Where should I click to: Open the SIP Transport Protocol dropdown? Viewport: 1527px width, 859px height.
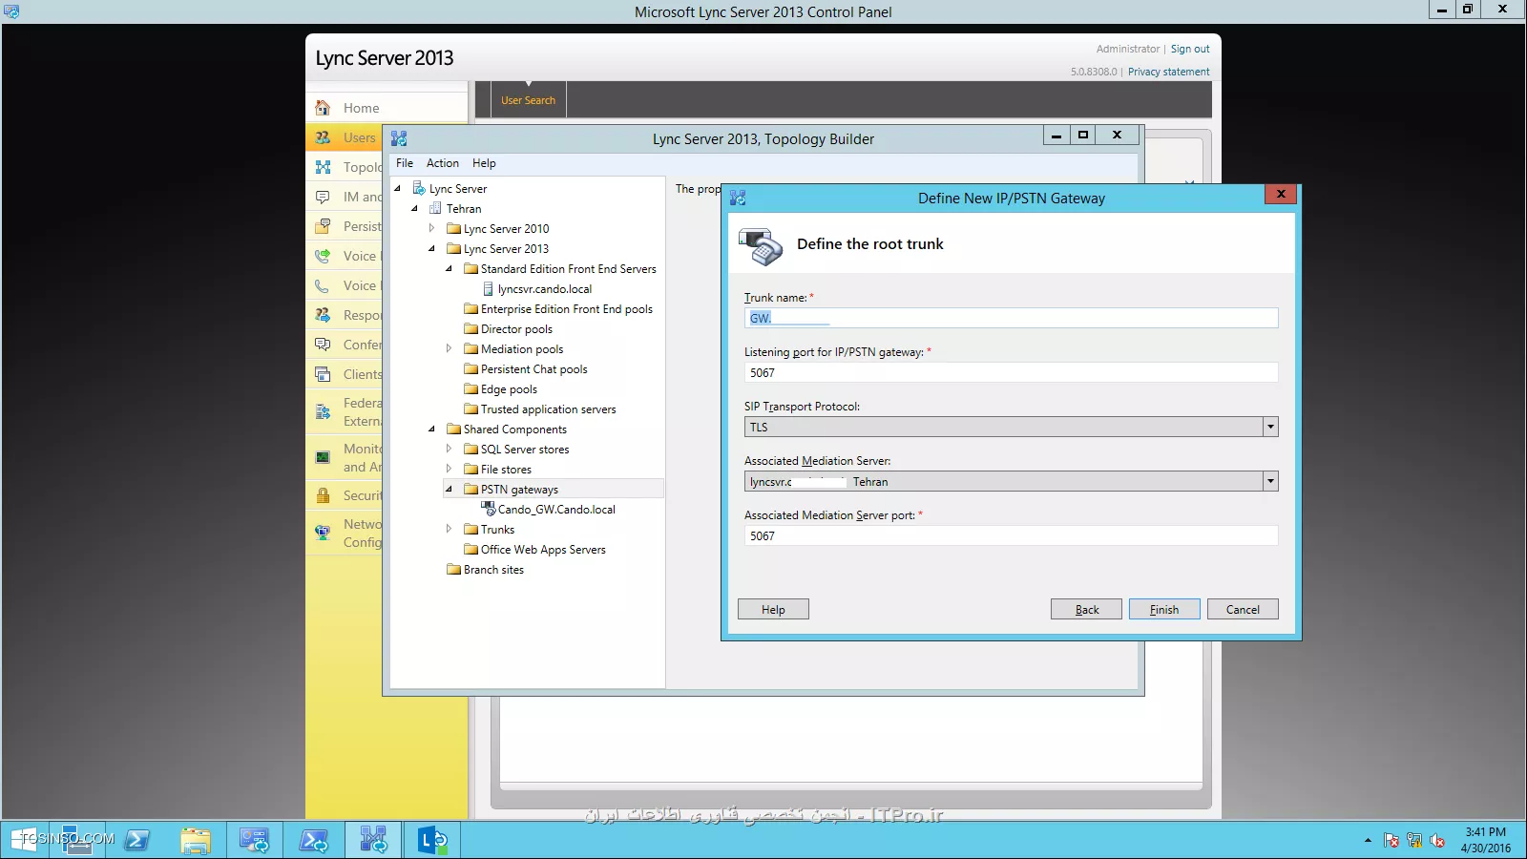click(1270, 427)
